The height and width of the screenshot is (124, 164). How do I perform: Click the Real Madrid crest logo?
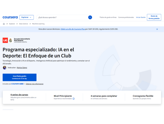(x=10, y=40)
